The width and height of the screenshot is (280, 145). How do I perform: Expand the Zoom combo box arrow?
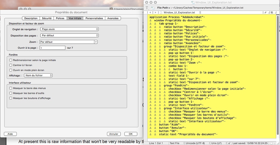coord(96,42)
